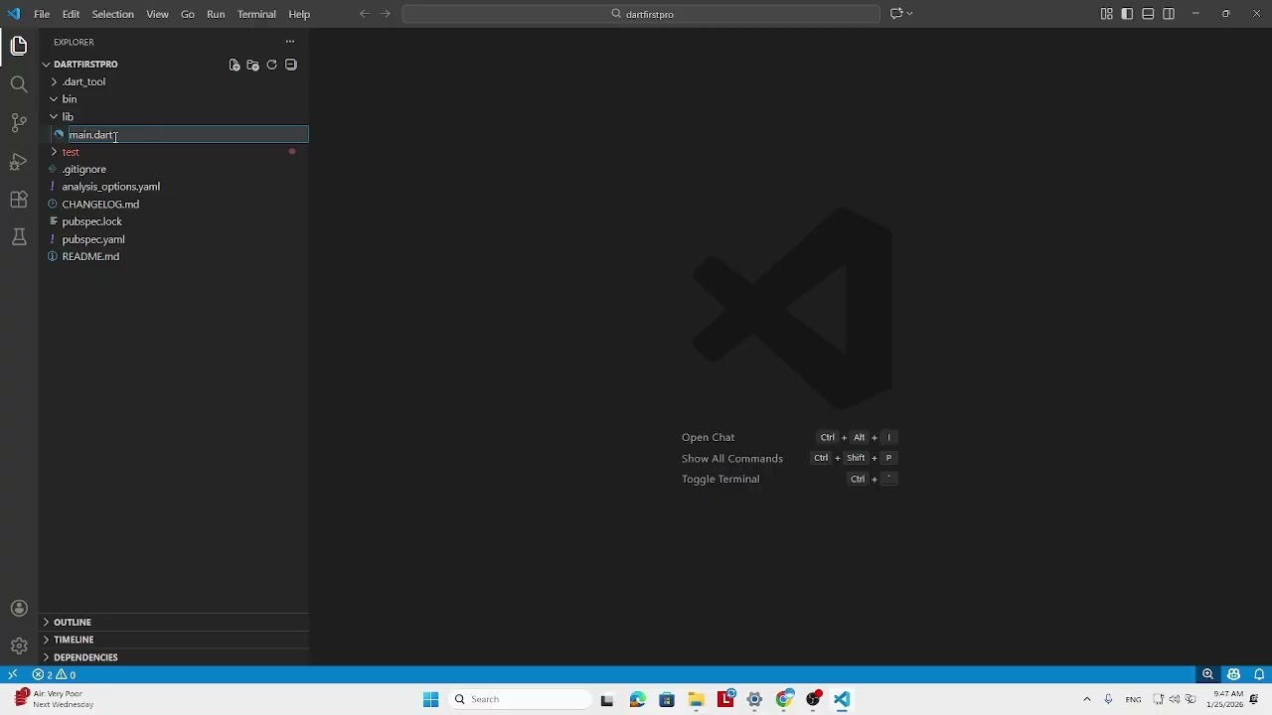The height and width of the screenshot is (715, 1272).
Task: Open the Run menu
Action: pyautogui.click(x=216, y=14)
